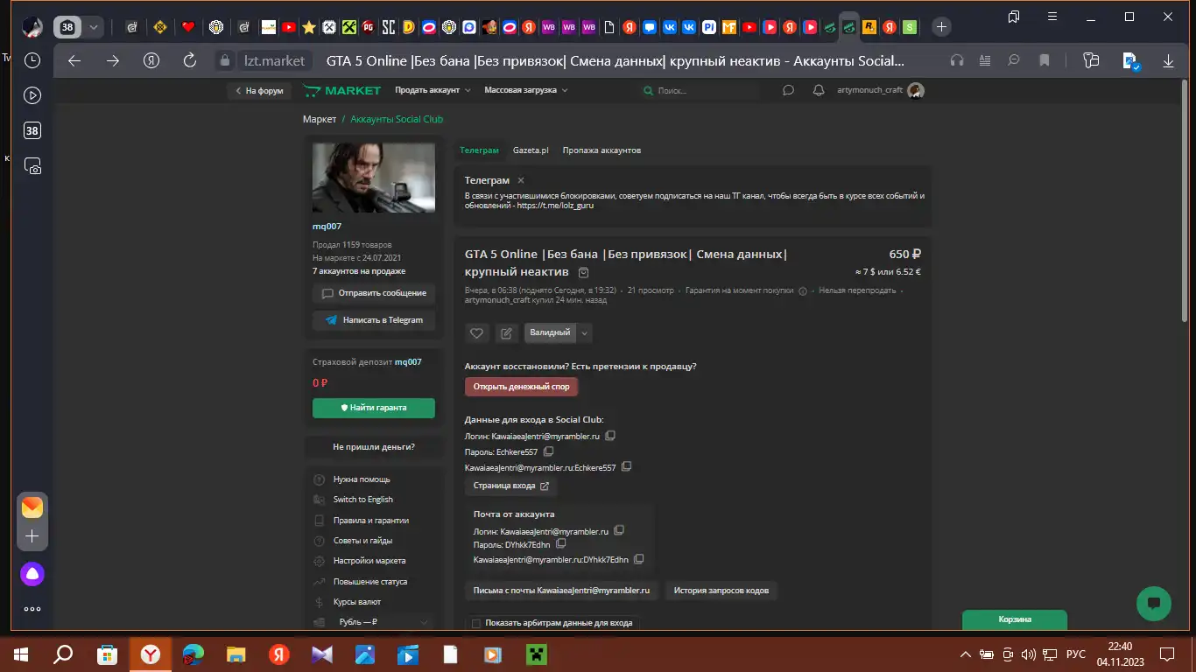Open 'Страница входа' login page button
The image size is (1196, 672).
(x=511, y=486)
